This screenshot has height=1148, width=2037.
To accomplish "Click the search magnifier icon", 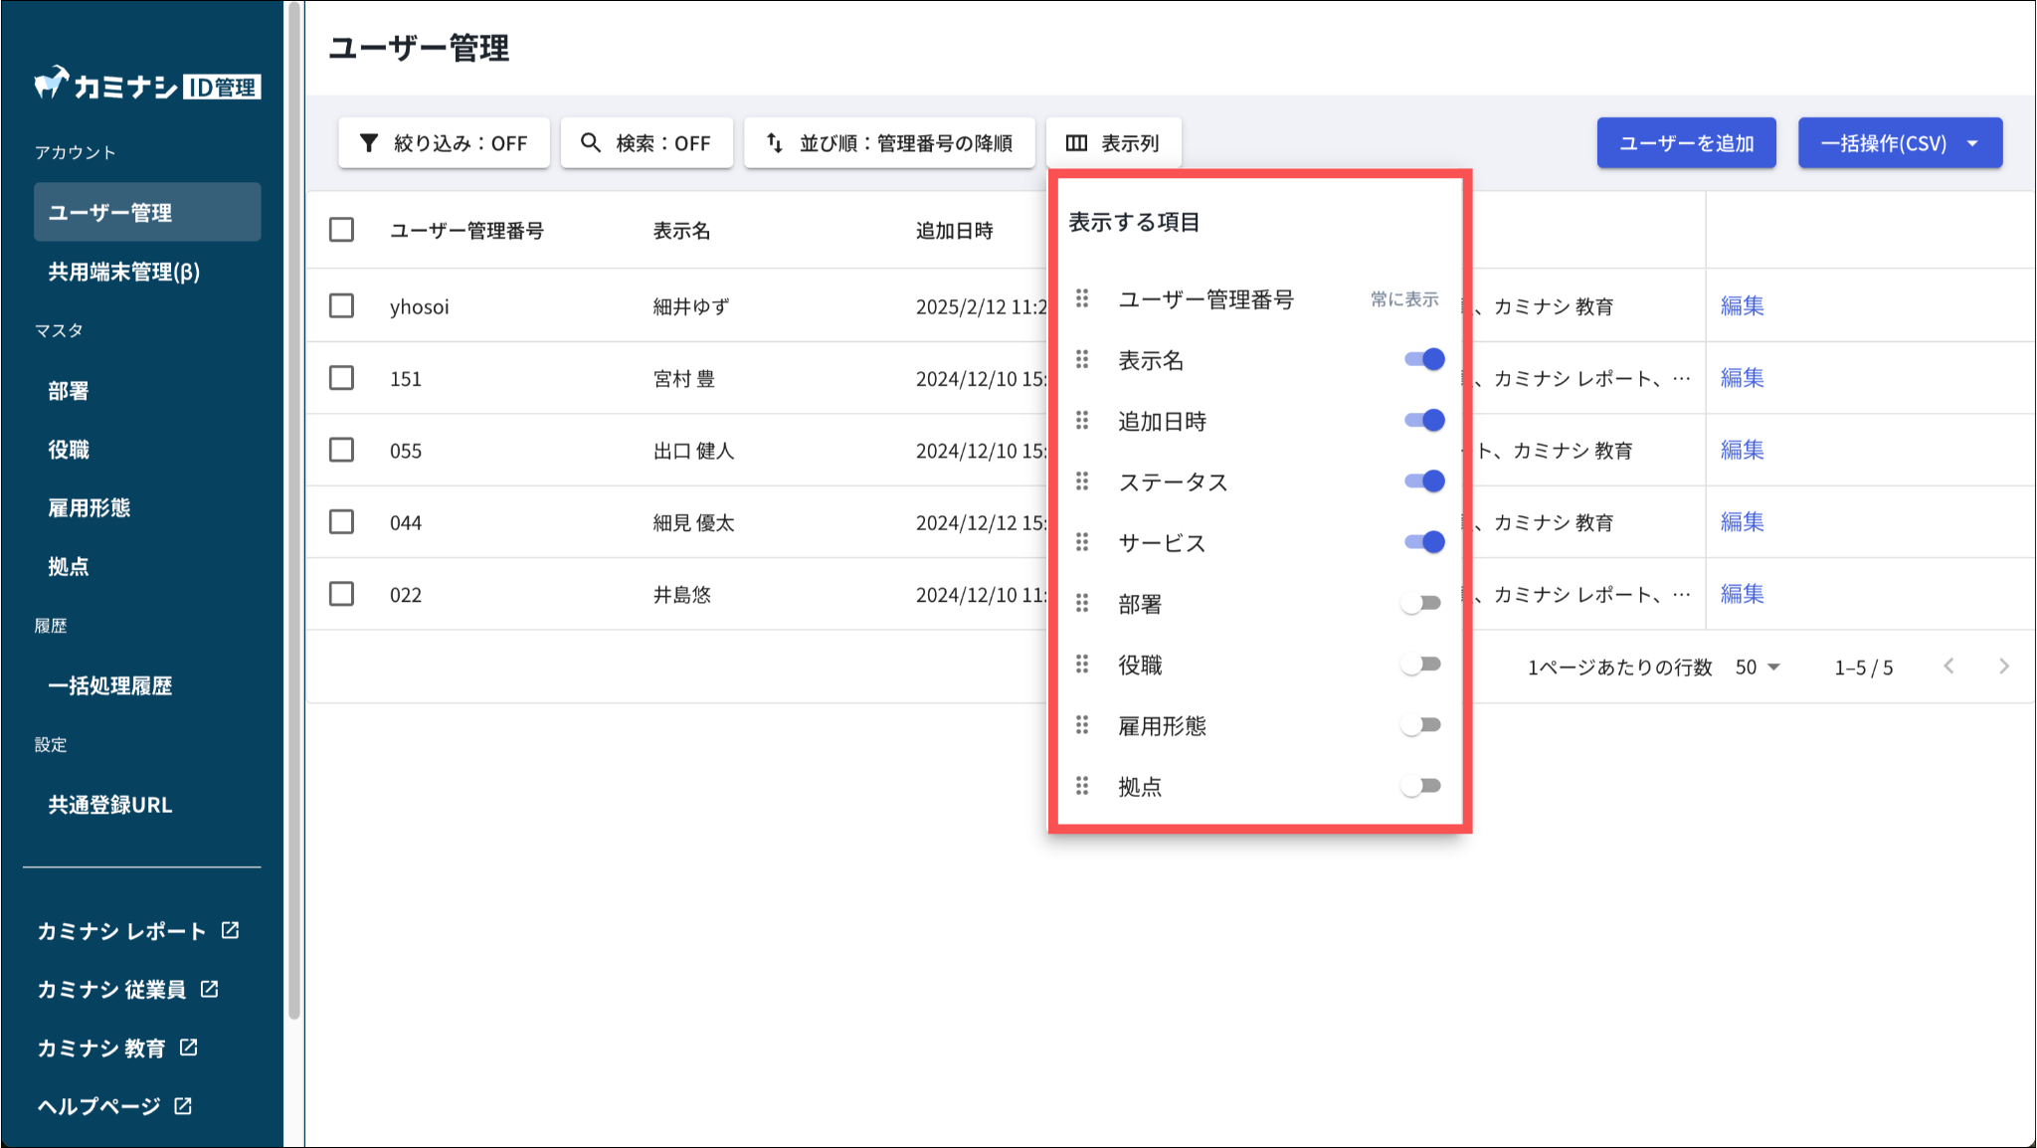I will coord(591,143).
